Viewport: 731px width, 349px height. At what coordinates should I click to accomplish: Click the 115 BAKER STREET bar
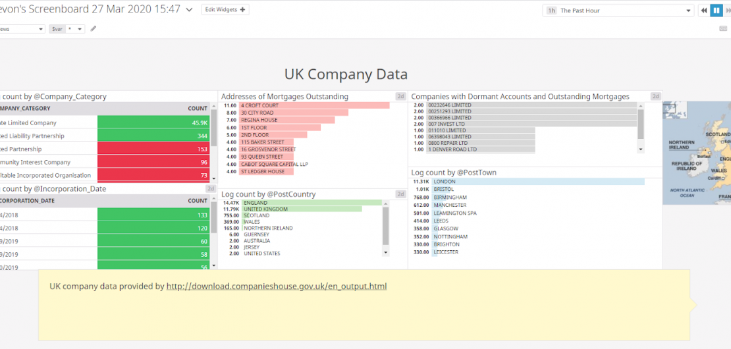tap(267, 142)
